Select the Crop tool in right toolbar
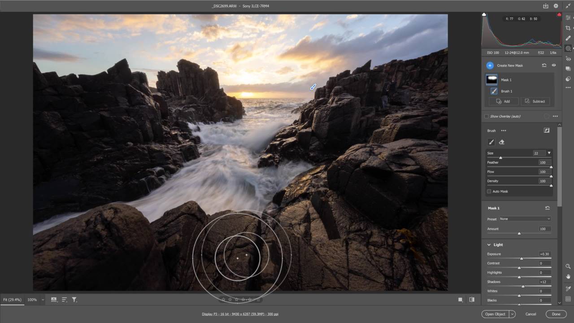 tap(568, 28)
